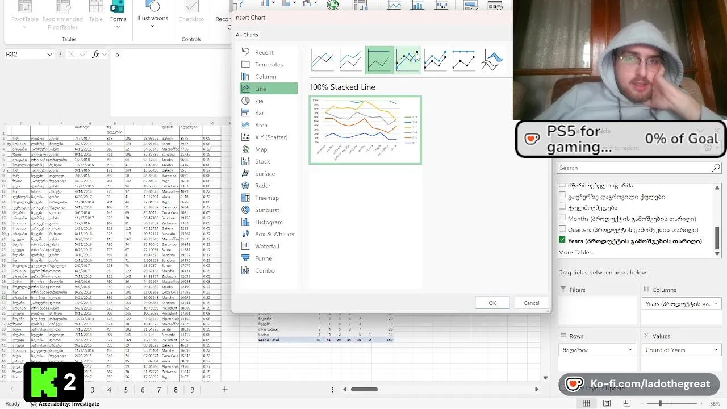Select 100% Stacked Line with Markers icon
This screenshot has height=409, width=727.
tap(463, 60)
